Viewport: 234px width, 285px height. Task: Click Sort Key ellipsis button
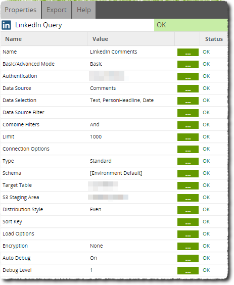coord(188,222)
